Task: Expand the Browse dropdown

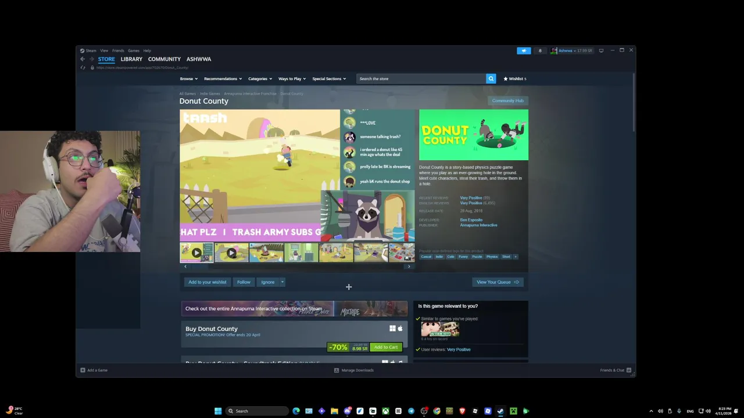Action: point(189,78)
